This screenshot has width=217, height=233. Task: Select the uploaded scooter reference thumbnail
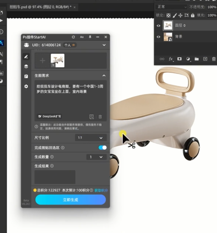(x=58, y=61)
